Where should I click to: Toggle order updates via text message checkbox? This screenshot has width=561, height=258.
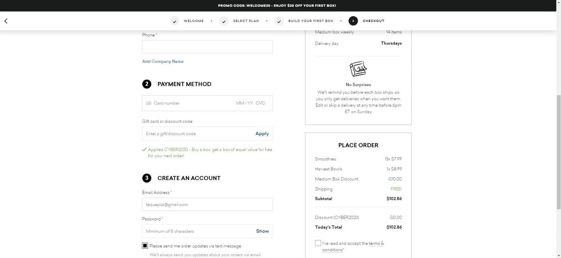coord(145,246)
